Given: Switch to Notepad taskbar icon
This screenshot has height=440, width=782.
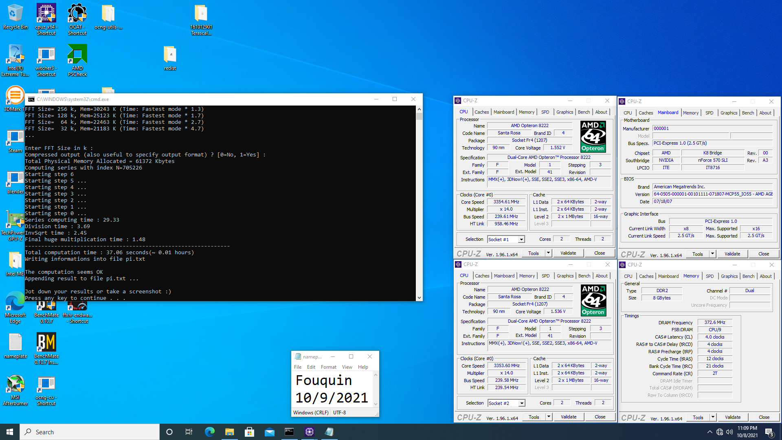Looking at the screenshot, I should (x=329, y=432).
